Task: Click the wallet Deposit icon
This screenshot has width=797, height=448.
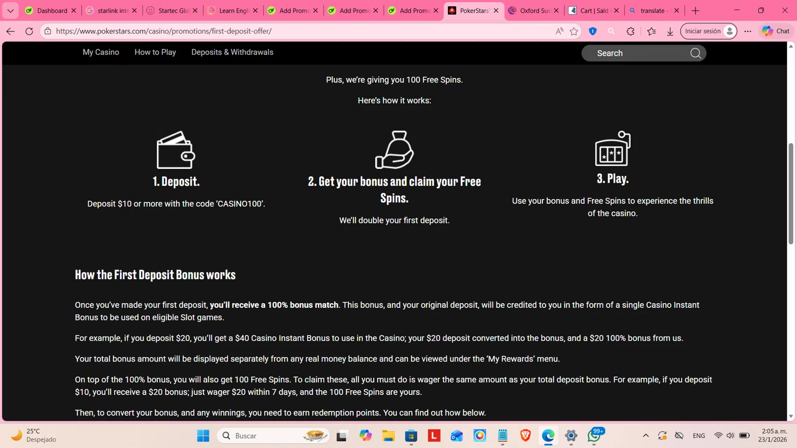Action: coord(176,150)
